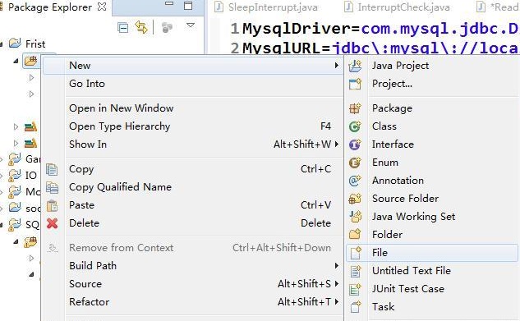The width and height of the screenshot is (520, 321).
Task: Open the Source submenu
Action: coord(193,284)
